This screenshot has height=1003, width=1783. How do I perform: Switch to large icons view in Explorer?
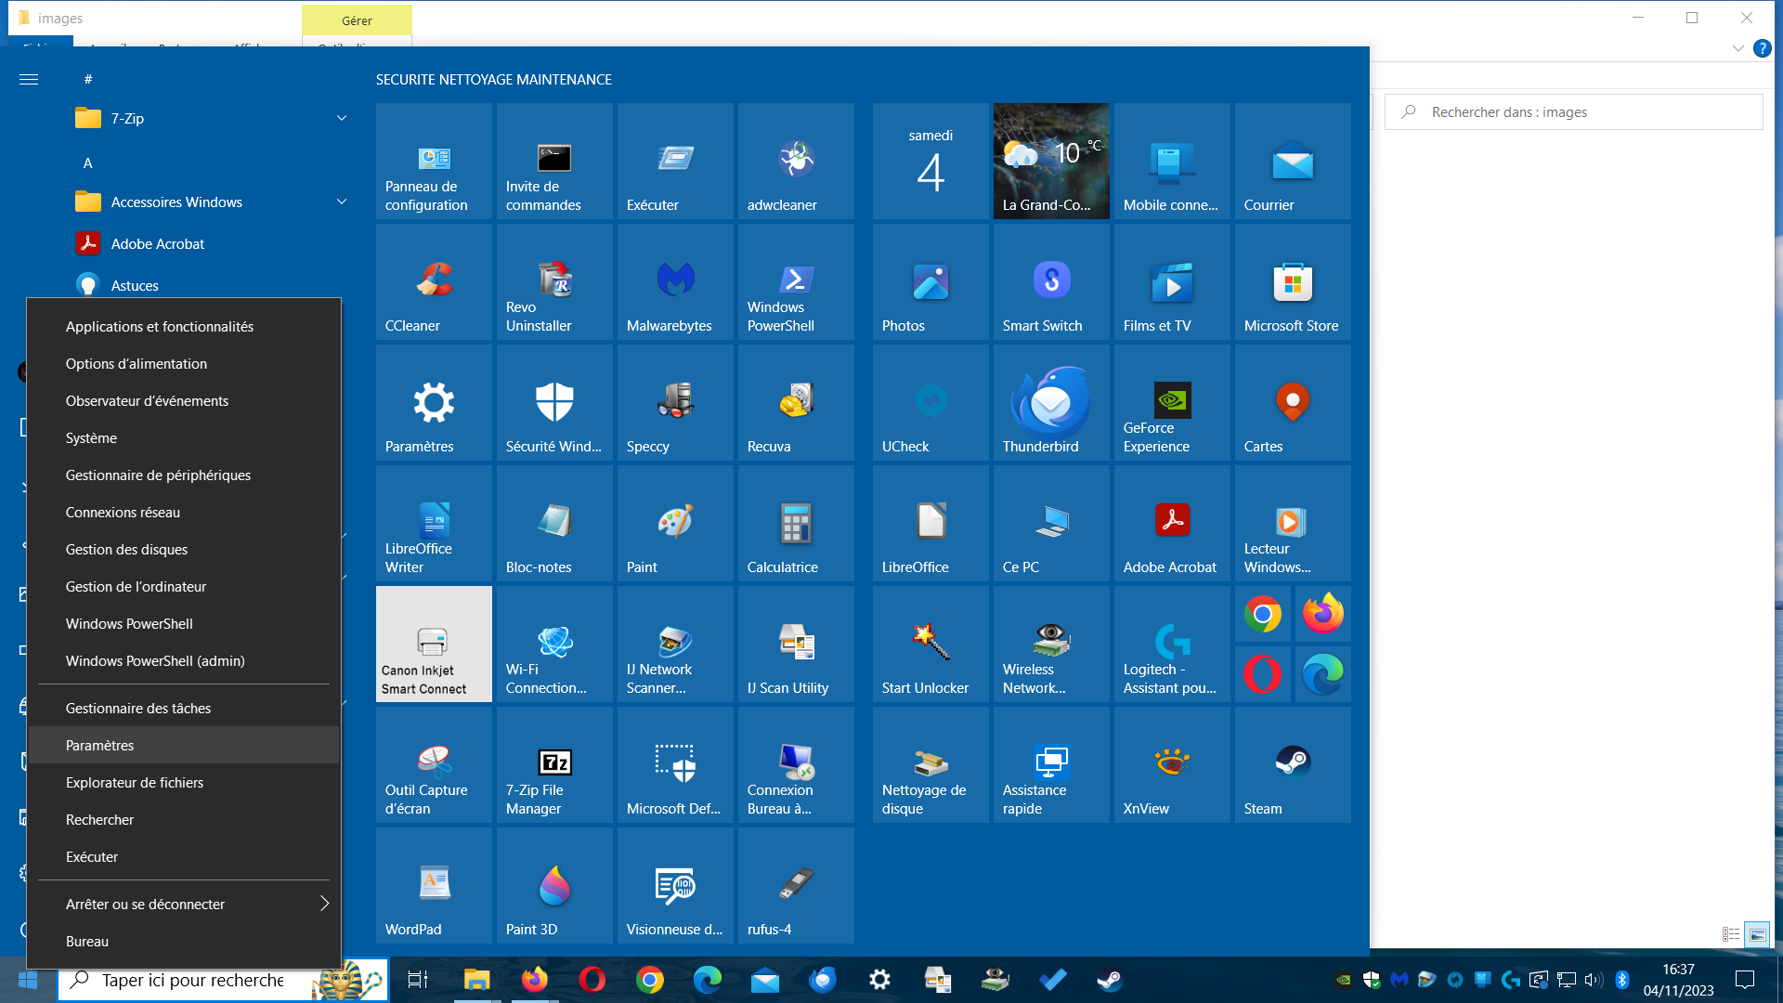click(1757, 935)
